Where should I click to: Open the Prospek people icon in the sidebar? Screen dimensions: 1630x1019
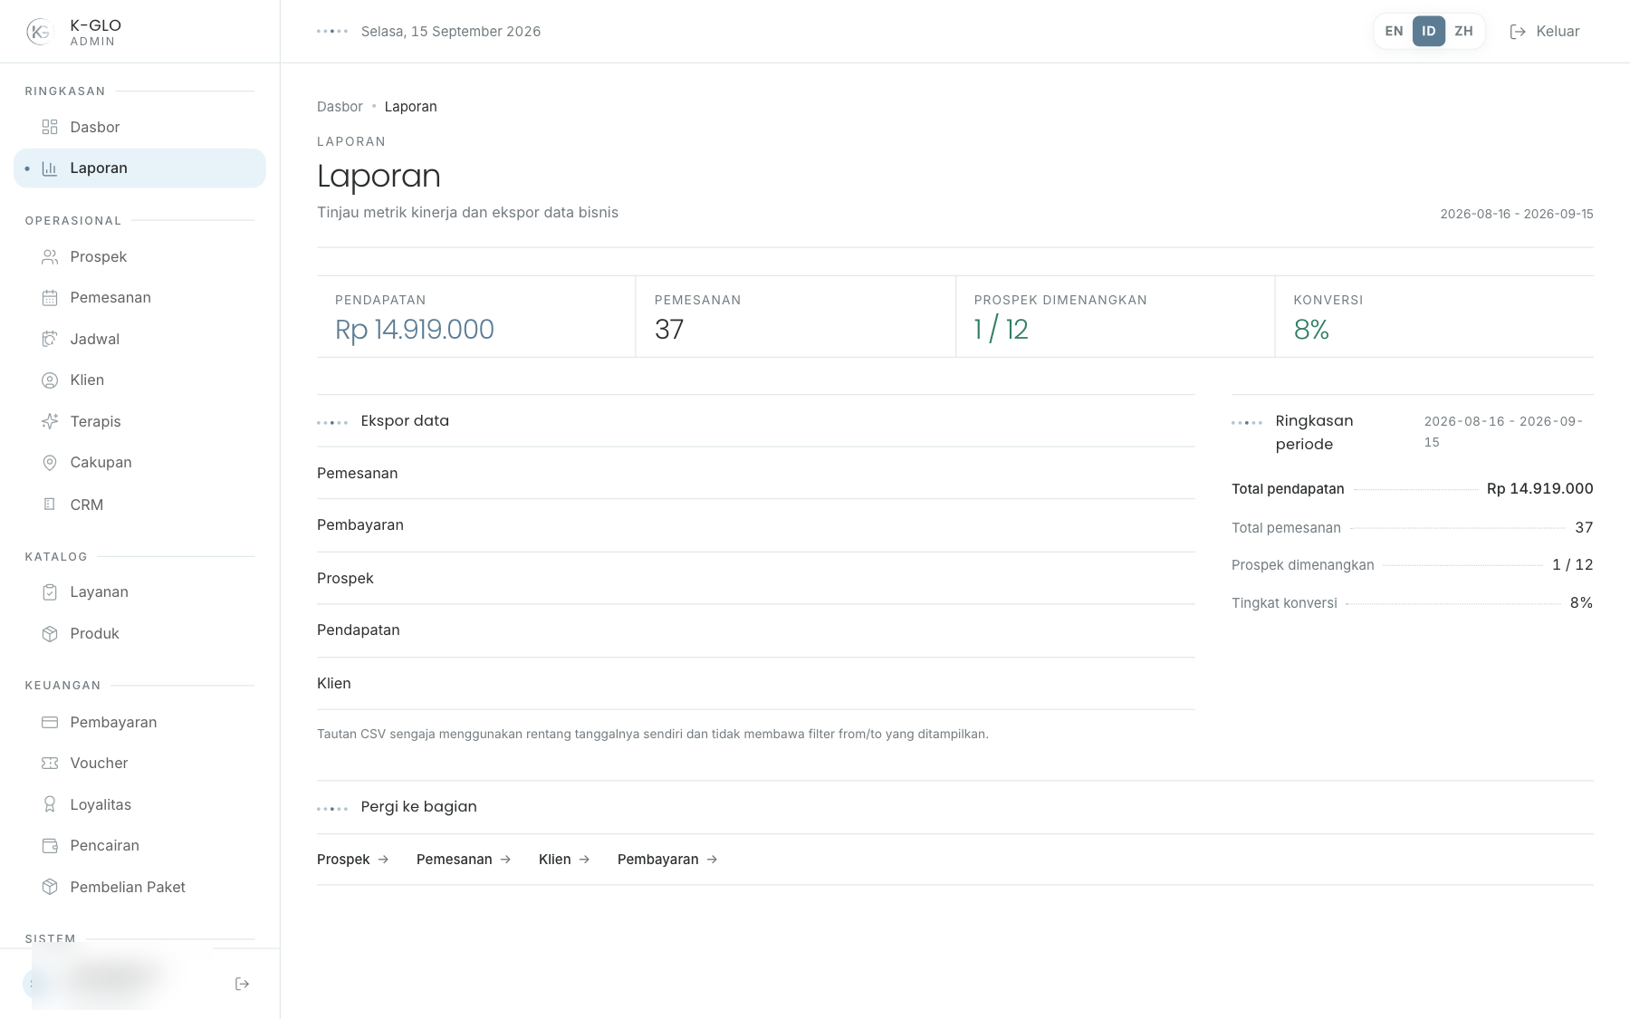(50, 257)
